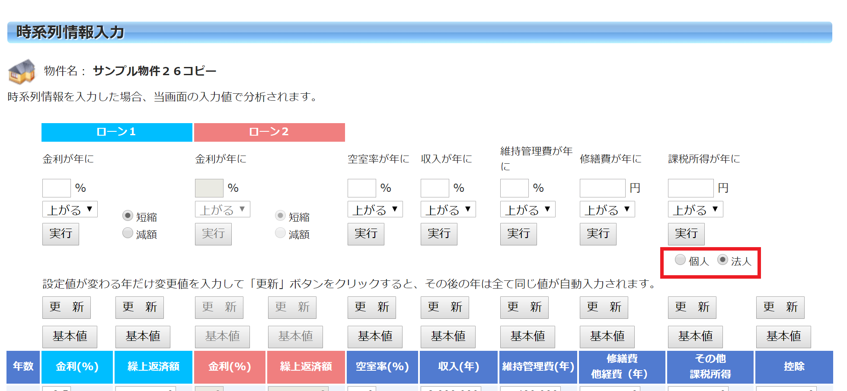
Task: Select 減額 radio button under Loan 1
Action: pos(128,233)
